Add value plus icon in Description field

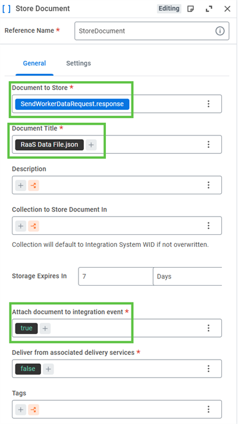[20, 185]
